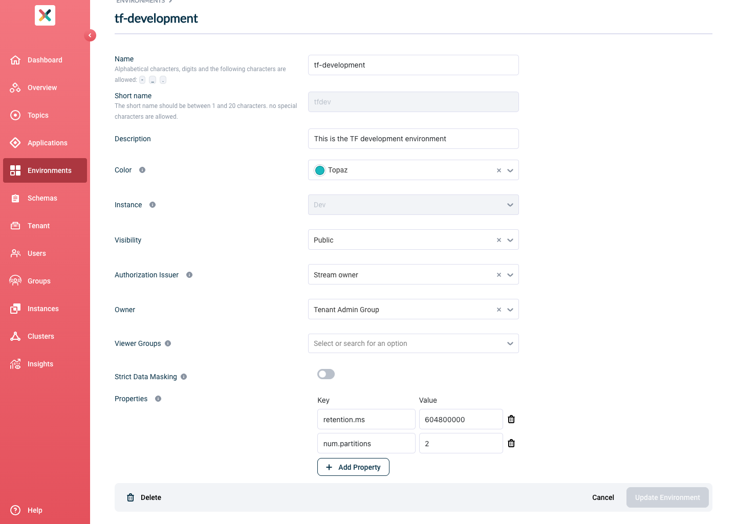Image resolution: width=737 pixels, height=524 pixels.
Task: Open the Clusters menu label
Action: coord(41,336)
